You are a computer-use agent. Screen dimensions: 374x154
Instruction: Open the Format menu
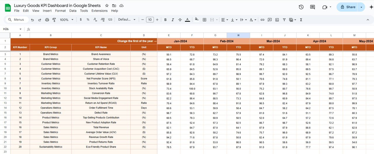click(60, 11)
